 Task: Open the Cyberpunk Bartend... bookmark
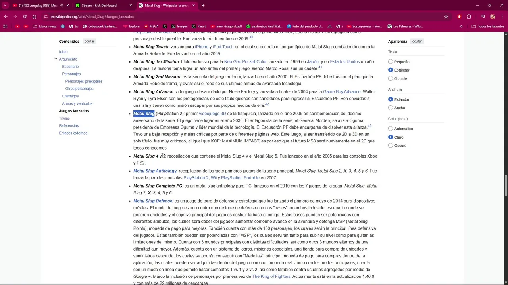pyautogui.click(x=100, y=27)
